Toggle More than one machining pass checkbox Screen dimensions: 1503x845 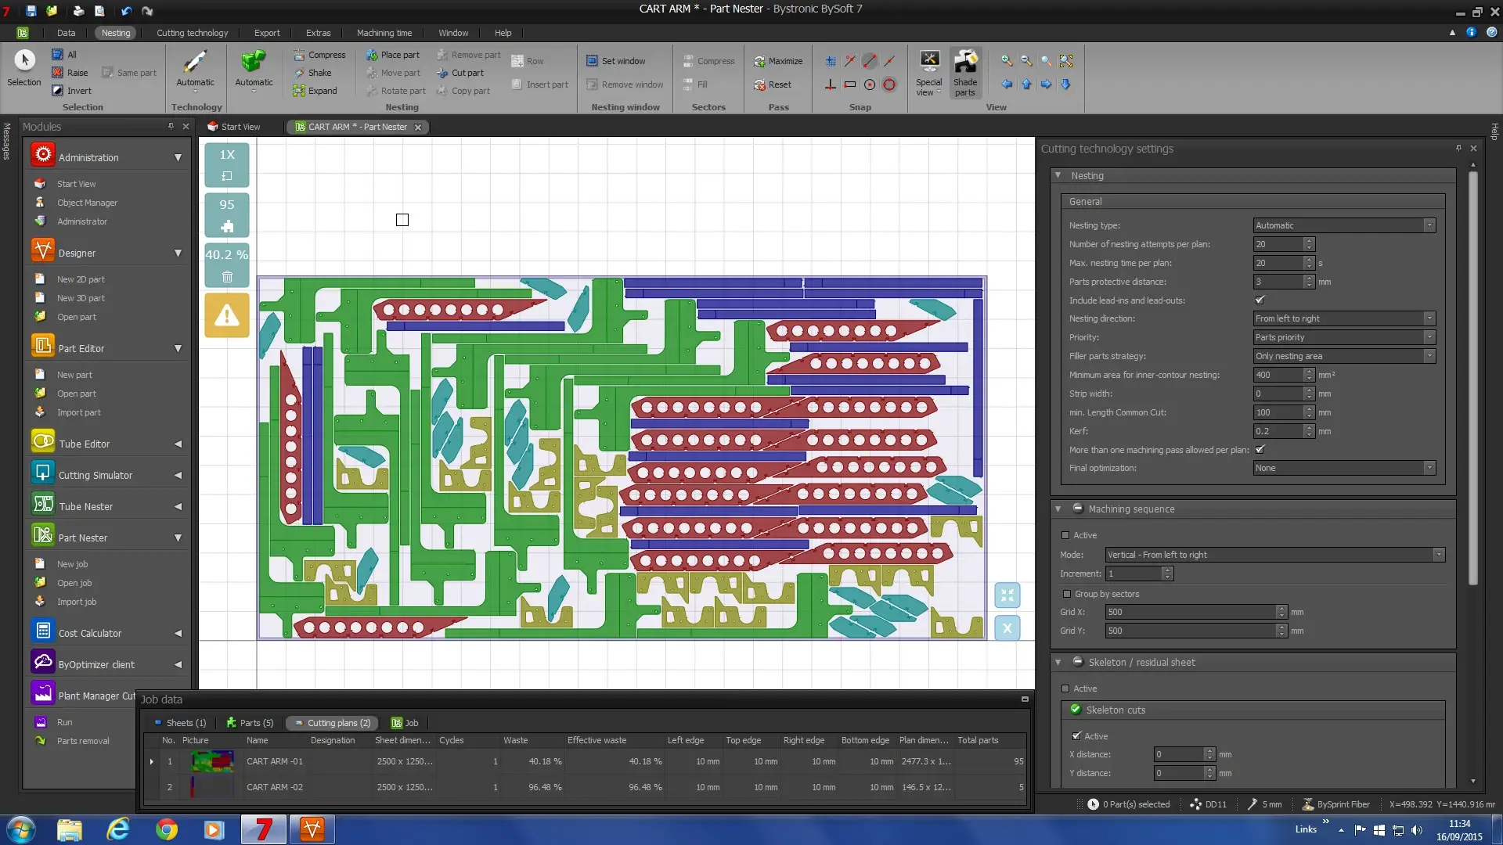click(1260, 449)
